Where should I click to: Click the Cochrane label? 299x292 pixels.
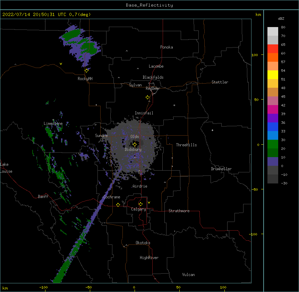(112, 197)
